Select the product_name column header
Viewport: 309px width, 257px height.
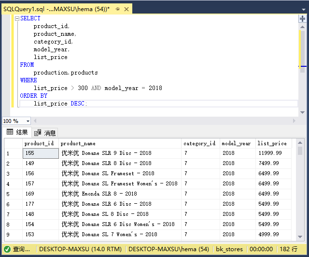(120, 143)
